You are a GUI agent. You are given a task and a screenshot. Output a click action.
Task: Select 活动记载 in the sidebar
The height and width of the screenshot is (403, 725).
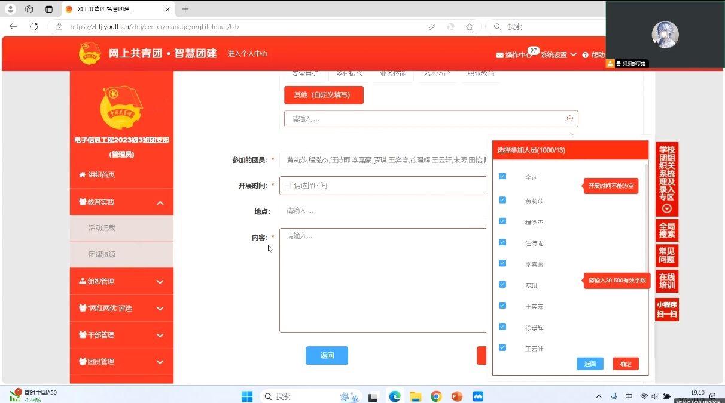point(102,228)
